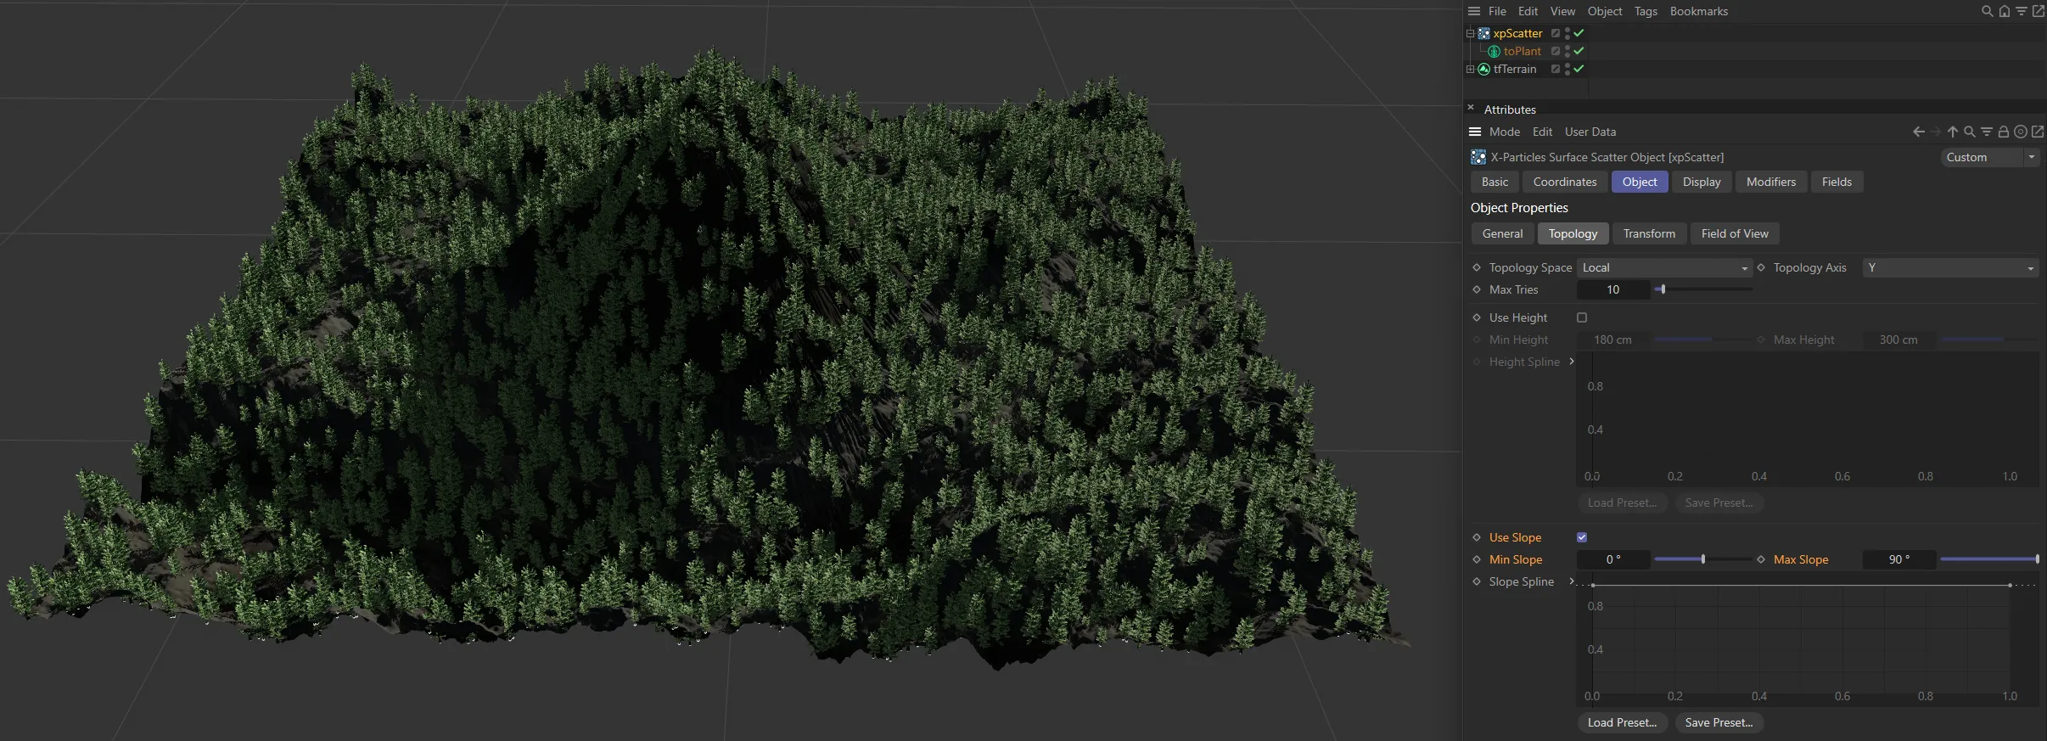This screenshot has height=741, width=2047.
Task: Switch to the Modifiers tab
Action: pos(1770,182)
